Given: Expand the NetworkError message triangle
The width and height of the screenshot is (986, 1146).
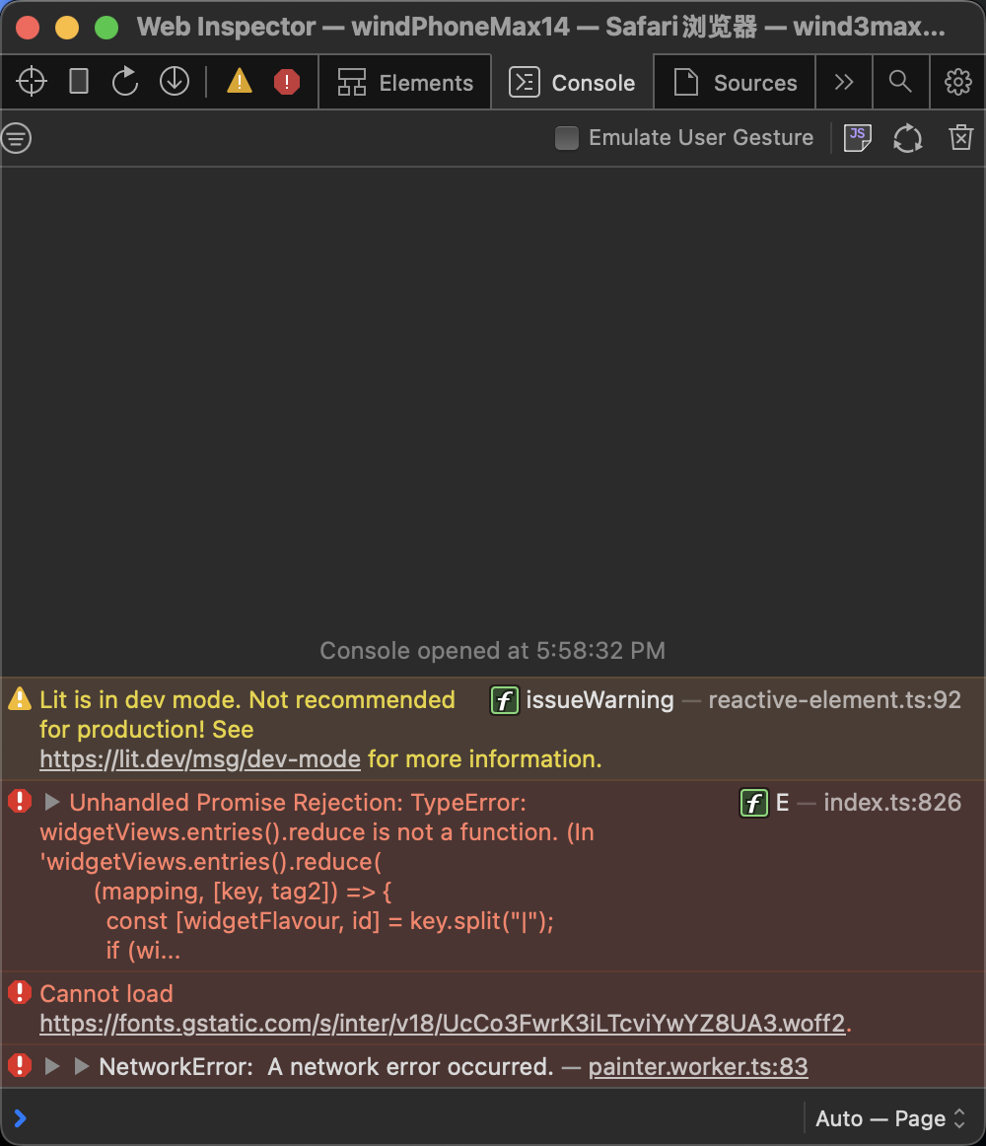Looking at the screenshot, I should [x=53, y=1066].
